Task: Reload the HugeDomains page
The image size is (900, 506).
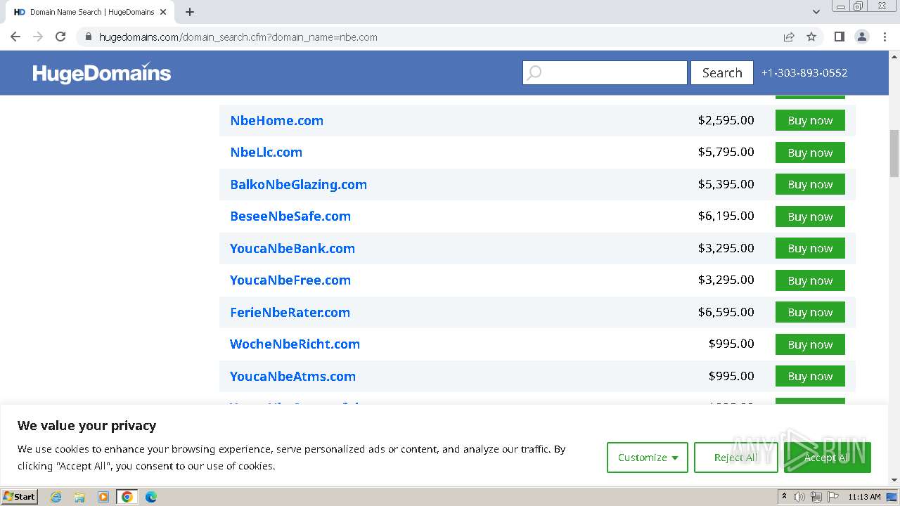Action: (x=60, y=37)
